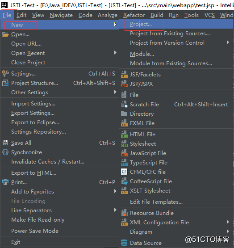Viewport: 234px width, 248px height.
Task: Select Export to Eclipse...
Action: coord(59,122)
